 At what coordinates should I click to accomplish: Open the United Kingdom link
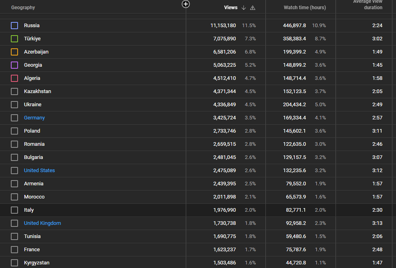42,223
